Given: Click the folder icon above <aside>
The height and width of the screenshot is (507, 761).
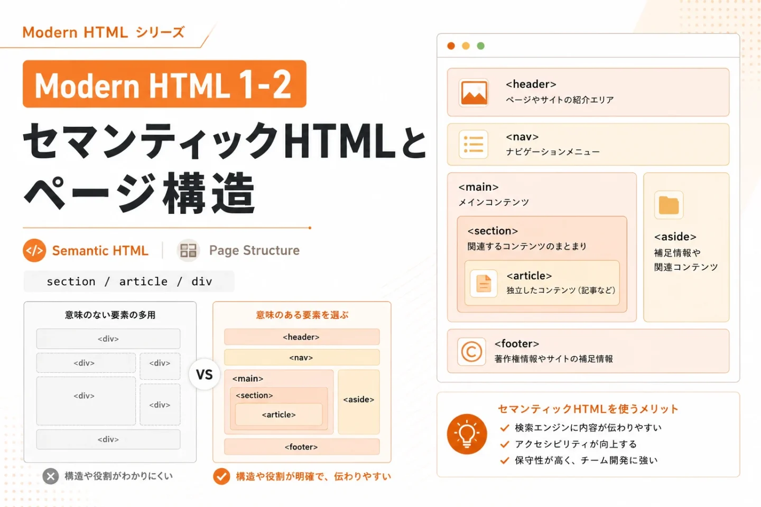Looking at the screenshot, I should [669, 205].
